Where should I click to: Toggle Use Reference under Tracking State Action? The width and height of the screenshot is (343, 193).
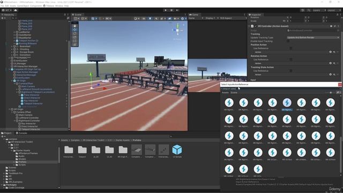pos(290,71)
